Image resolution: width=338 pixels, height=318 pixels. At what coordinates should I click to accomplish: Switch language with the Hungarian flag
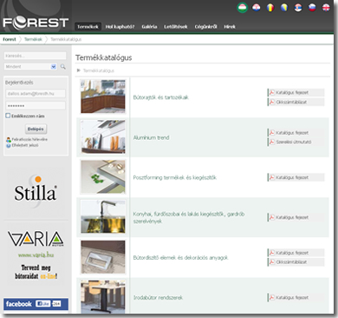[x=242, y=8]
